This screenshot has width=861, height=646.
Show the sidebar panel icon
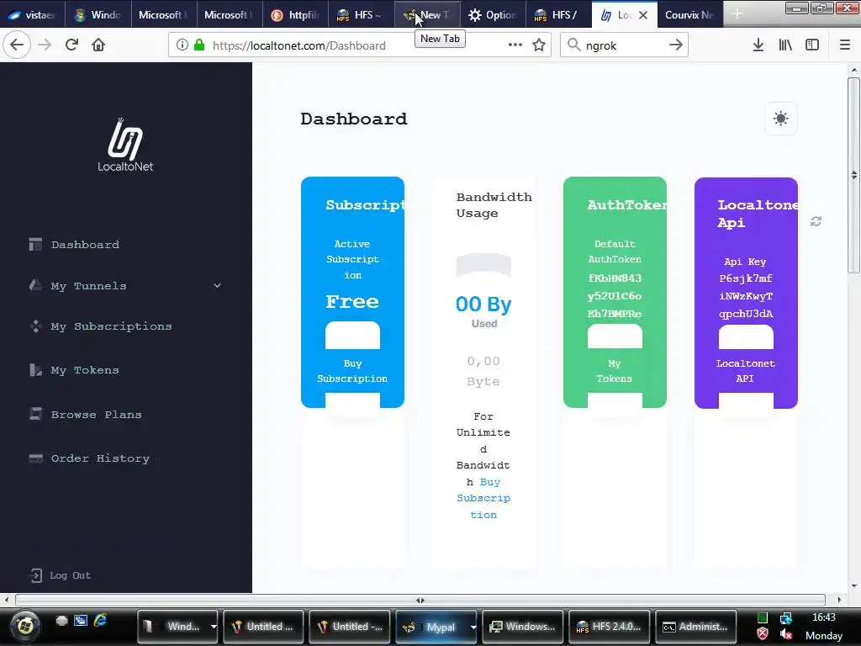point(812,45)
